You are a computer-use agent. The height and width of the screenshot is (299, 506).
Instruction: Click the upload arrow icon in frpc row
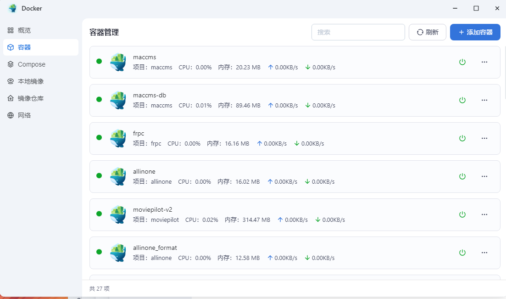pos(260,143)
